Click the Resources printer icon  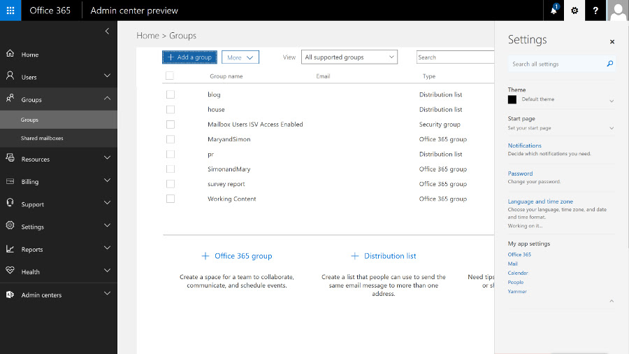pos(10,157)
